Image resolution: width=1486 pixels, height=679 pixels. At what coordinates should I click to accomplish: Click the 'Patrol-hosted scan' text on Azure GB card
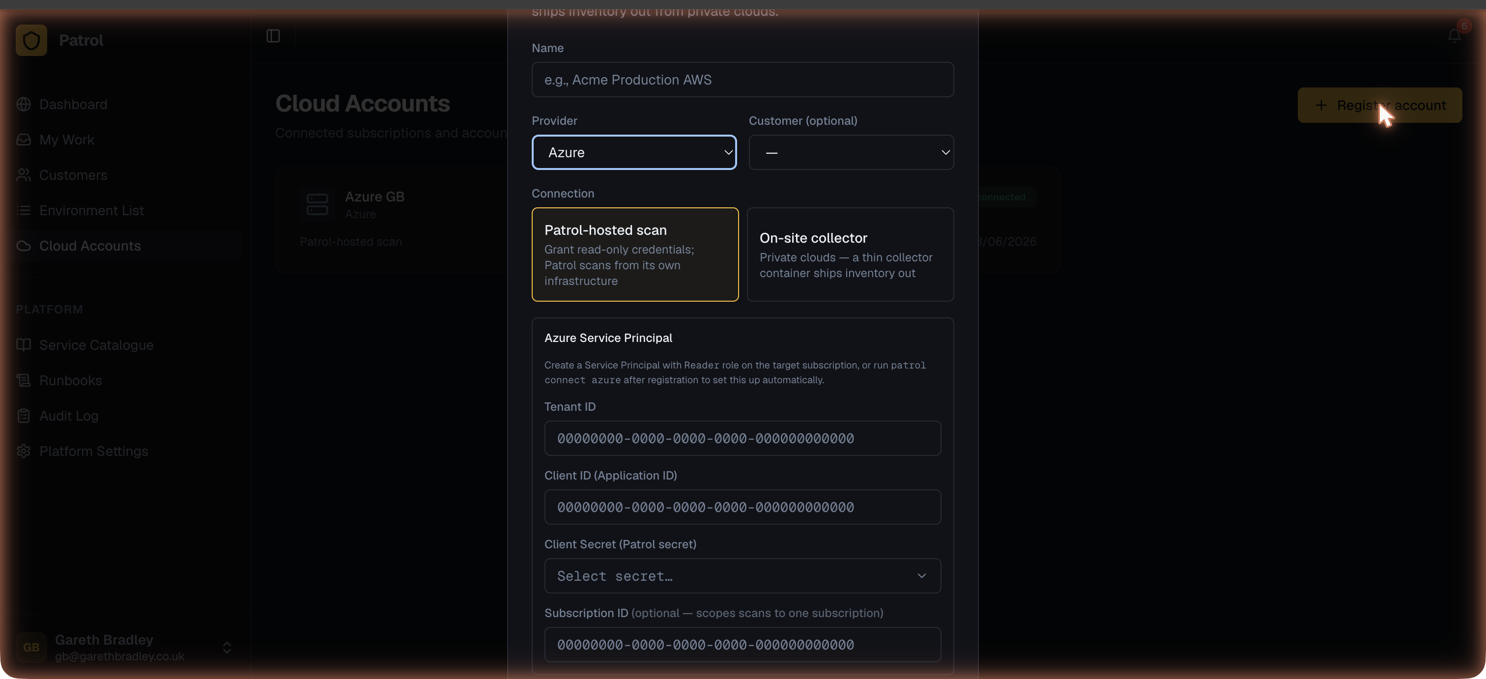tap(351, 242)
